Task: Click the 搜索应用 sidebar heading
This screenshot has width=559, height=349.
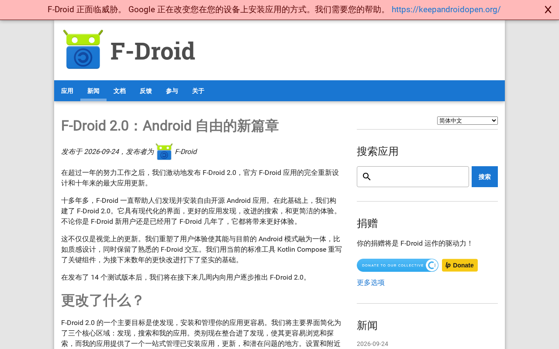Action: [x=378, y=151]
